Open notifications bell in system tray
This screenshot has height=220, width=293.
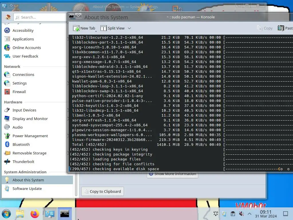[x=216, y=214]
